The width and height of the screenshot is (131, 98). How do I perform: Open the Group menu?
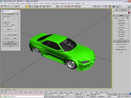pos(13,3)
